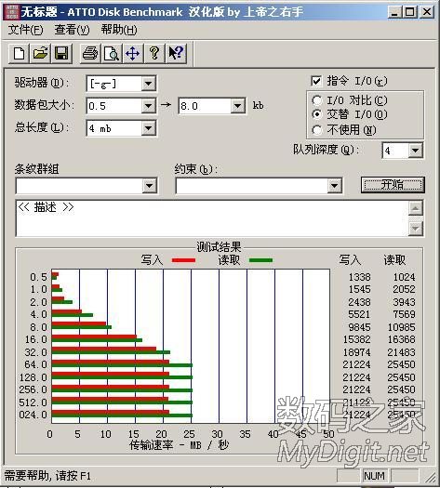Expand the ending packet size 8.0 dropdown

237,106
